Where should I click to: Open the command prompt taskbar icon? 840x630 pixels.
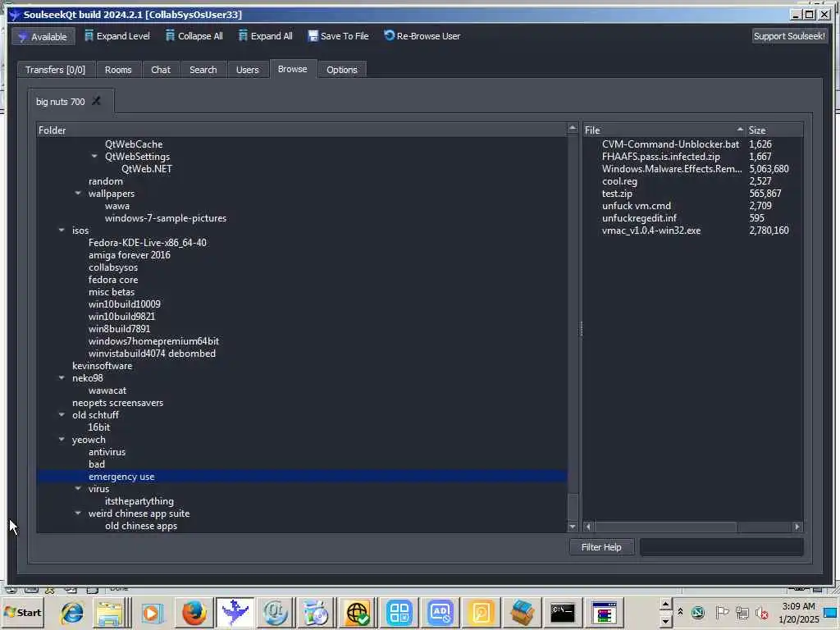(563, 613)
